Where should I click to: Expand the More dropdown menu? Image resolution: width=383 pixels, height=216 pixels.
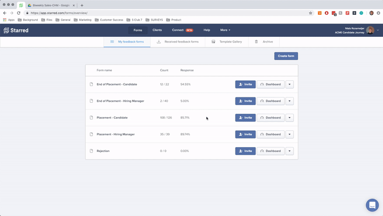click(225, 30)
